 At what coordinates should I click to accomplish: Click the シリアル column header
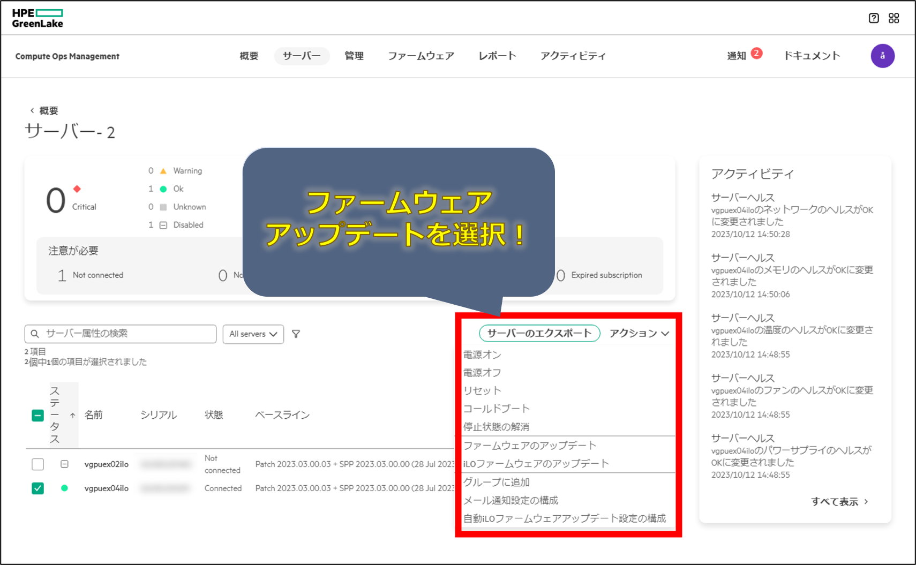[159, 415]
